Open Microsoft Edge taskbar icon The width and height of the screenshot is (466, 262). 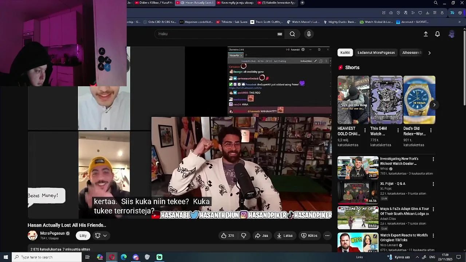124,257
